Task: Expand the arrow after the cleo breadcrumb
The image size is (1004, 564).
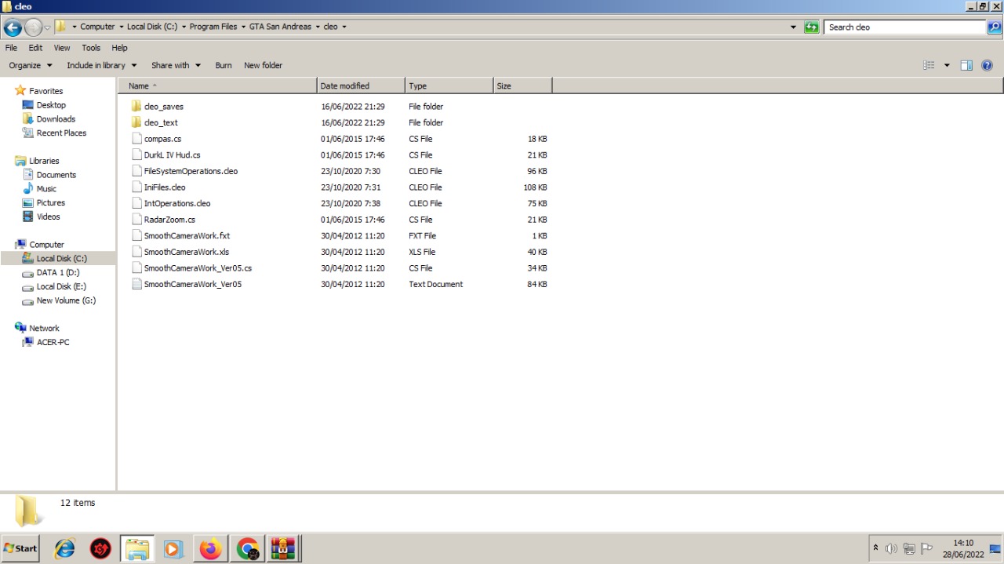Action: tap(344, 27)
